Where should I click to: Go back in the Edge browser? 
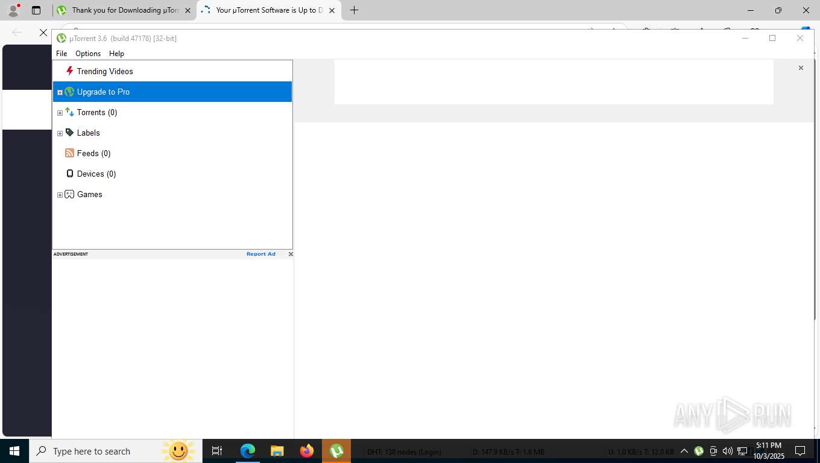coord(17,33)
